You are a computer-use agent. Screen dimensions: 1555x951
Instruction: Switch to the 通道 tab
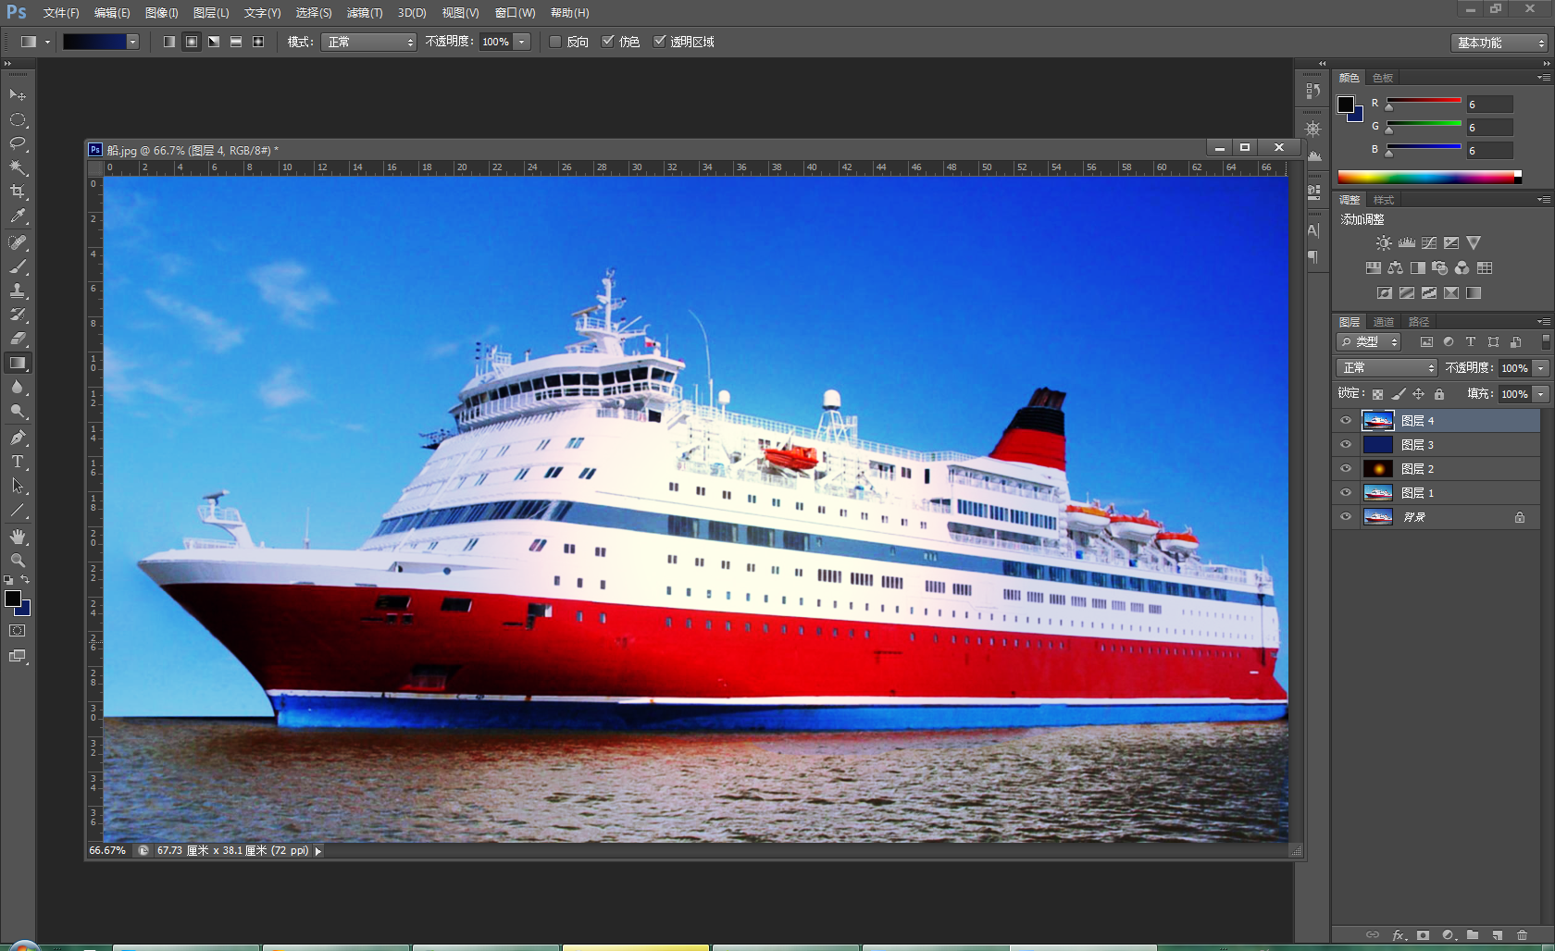(1383, 322)
